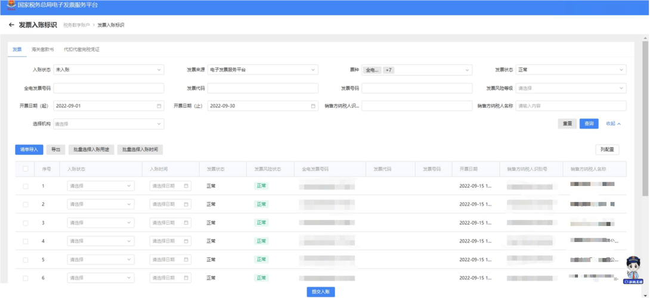The height and width of the screenshot is (298, 650).
Task: Open calendar icon in 开票日期（起） field
Action: pyautogui.click(x=159, y=105)
